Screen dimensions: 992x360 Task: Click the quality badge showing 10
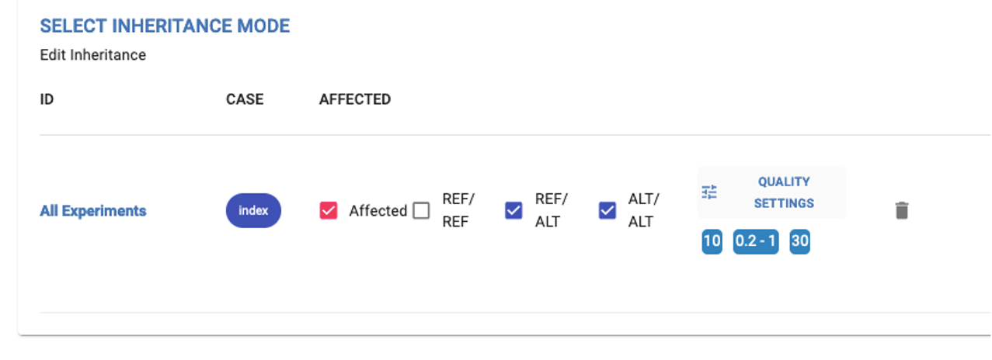(712, 241)
